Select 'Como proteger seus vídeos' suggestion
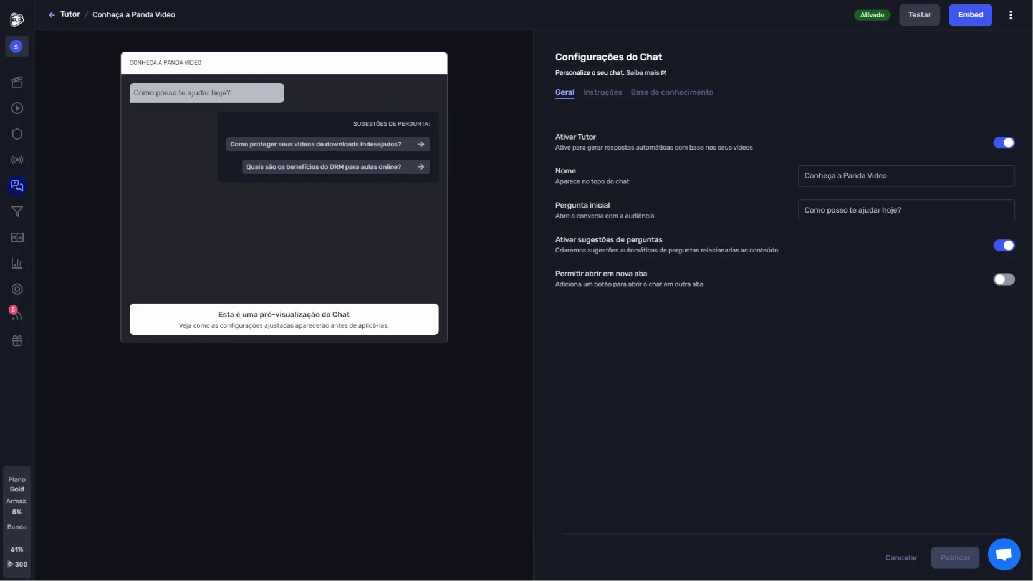The height and width of the screenshot is (581, 1033). click(327, 144)
